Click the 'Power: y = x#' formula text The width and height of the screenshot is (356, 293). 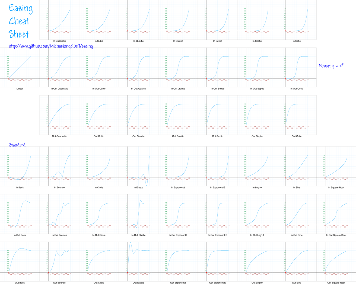coord(331,66)
